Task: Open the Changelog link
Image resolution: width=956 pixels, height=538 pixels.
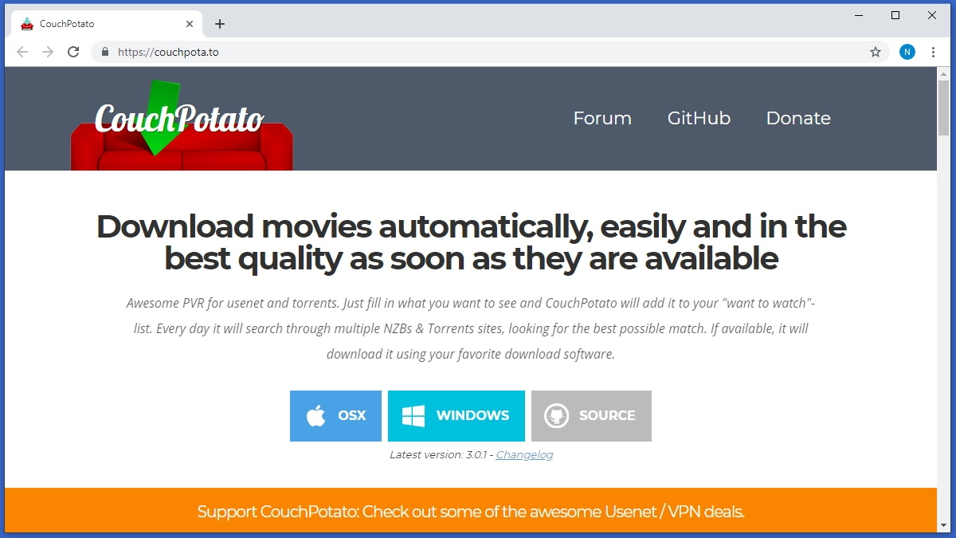Action: tap(524, 455)
